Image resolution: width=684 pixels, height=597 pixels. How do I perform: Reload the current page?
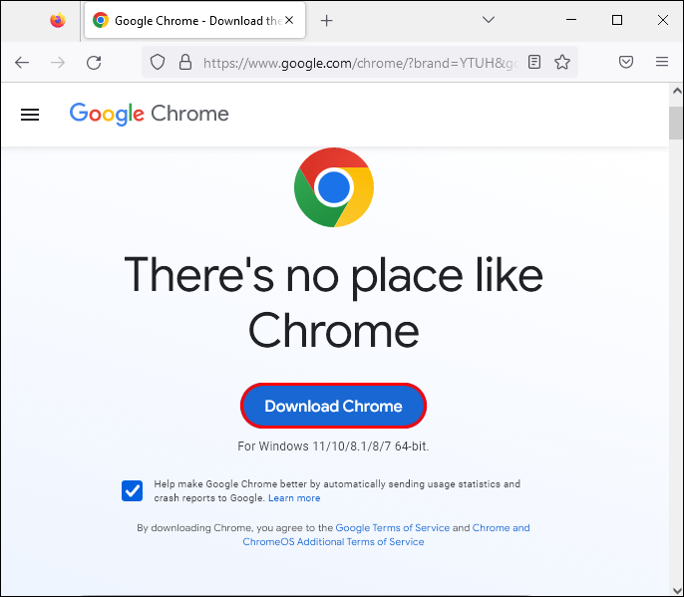pos(94,63)
